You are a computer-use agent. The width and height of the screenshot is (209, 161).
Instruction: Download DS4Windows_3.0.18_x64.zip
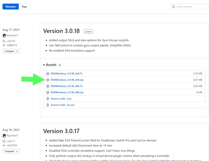pyautogui.click(x=67, y=80)
